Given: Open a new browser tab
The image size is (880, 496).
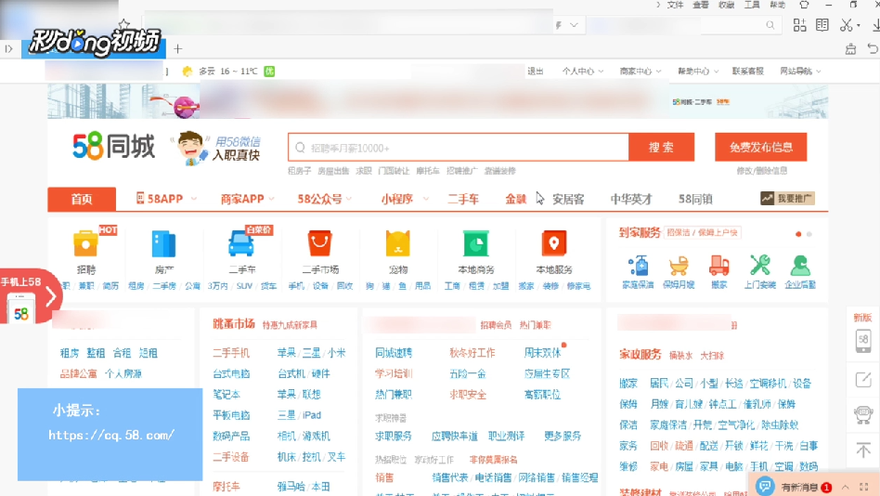Looking at the screenshot, I should coord(178,49).
